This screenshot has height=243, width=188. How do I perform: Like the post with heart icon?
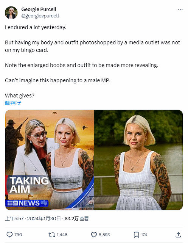[94, 235]
